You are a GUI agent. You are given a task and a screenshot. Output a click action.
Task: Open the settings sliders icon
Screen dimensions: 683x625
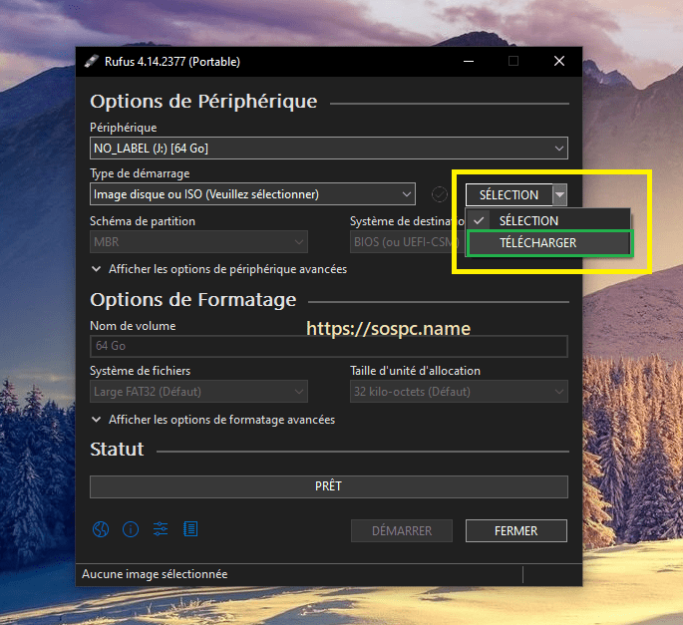pos(161,528)
